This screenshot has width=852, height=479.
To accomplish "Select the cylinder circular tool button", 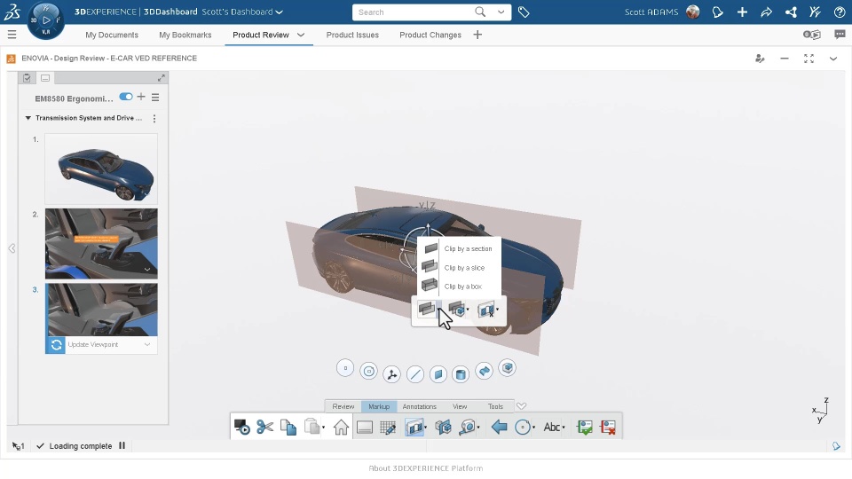I will 461,373.
